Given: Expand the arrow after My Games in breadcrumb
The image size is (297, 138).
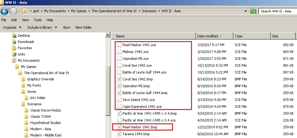Looking at the screenshot, I should tap(89, 11).
